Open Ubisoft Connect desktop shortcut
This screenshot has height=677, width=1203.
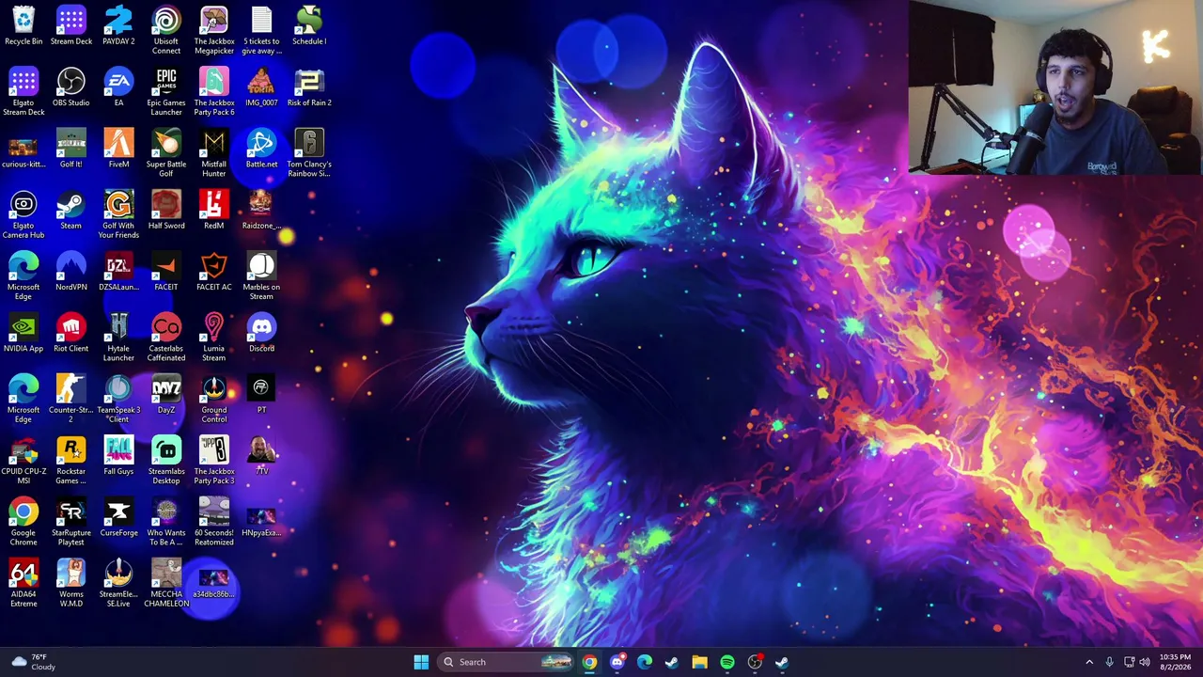(x=166, y=30)
